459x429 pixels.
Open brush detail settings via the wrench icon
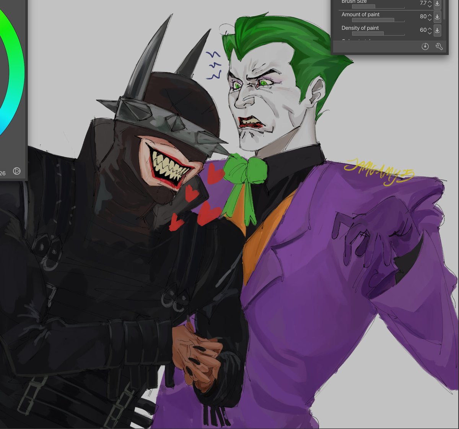tap(439, 47)
